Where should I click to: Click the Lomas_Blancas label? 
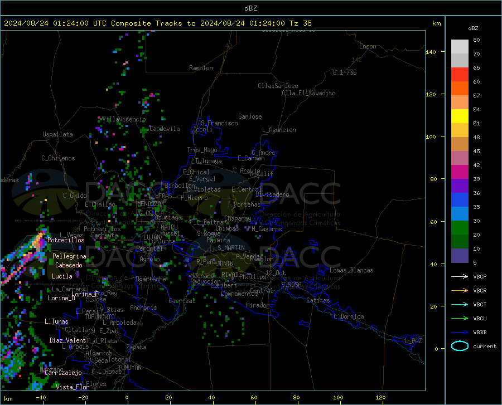click(351, 270)
